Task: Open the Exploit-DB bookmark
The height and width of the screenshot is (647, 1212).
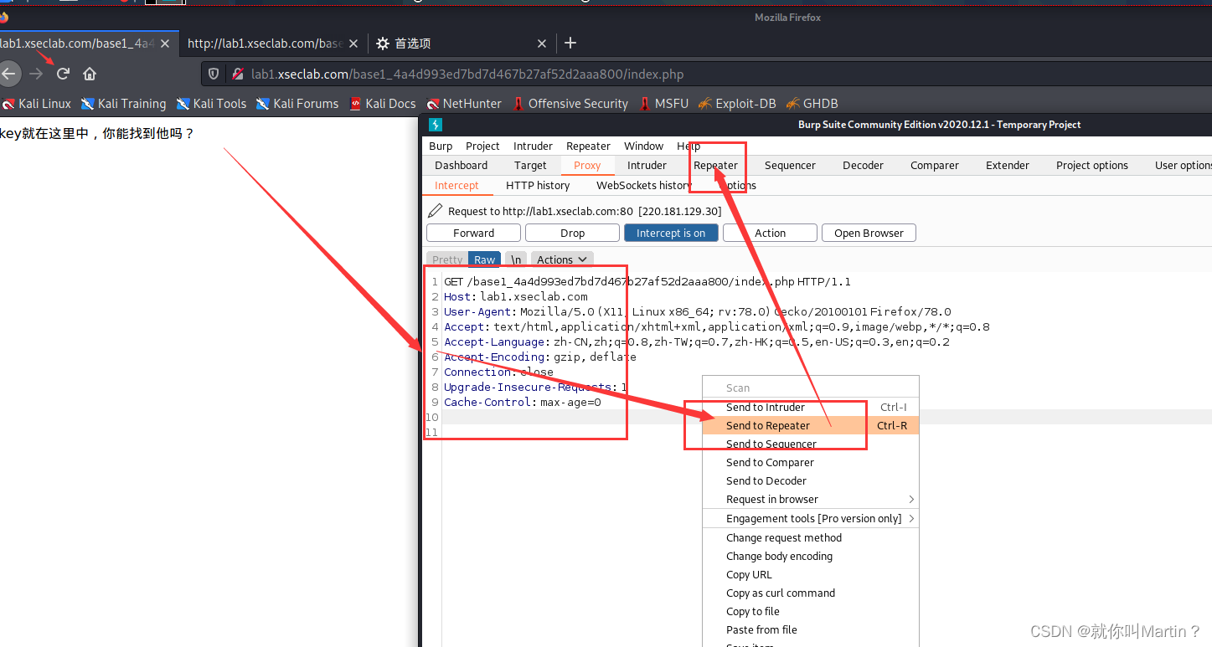Action: point(737,104)
